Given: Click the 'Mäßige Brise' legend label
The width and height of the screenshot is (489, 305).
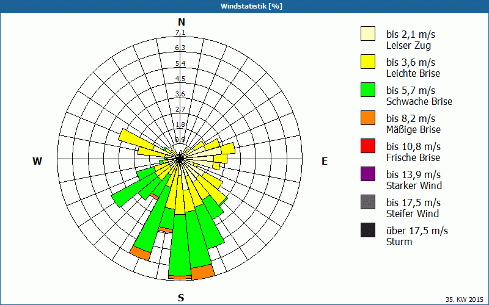Looking at the screenshot, I should (414, 129).
